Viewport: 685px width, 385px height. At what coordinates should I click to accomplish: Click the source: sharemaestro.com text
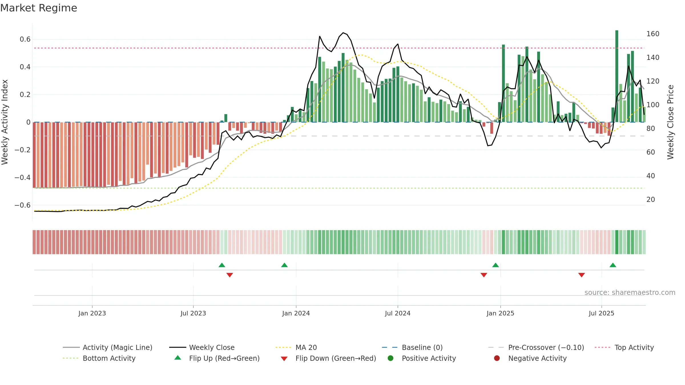coord(630,292)
